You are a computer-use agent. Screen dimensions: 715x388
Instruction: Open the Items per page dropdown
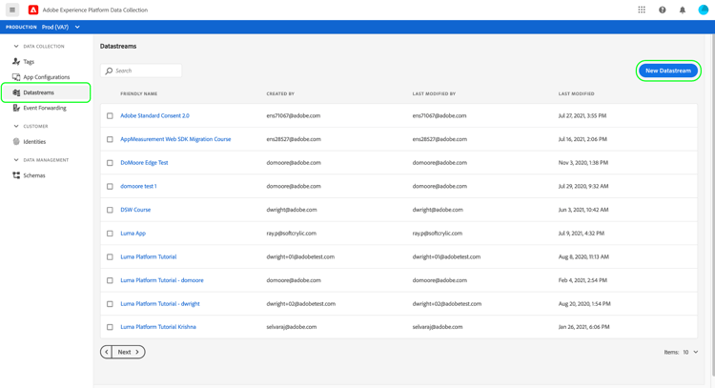tap(690, 352)
